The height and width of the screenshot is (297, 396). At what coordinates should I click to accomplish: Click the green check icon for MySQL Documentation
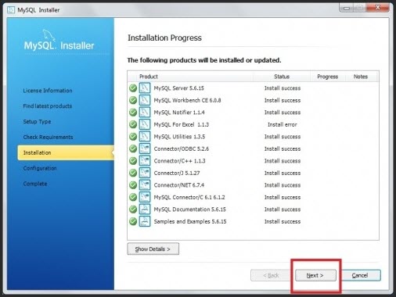(133, 209)
